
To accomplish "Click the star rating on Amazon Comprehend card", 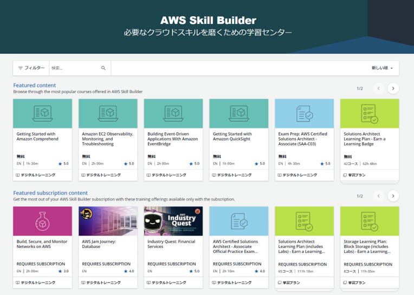I will (x=63, y=164).
